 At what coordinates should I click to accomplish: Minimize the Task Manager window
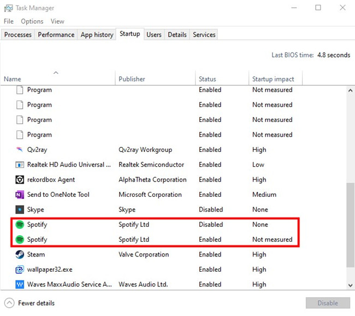click(x=294, y=8)
